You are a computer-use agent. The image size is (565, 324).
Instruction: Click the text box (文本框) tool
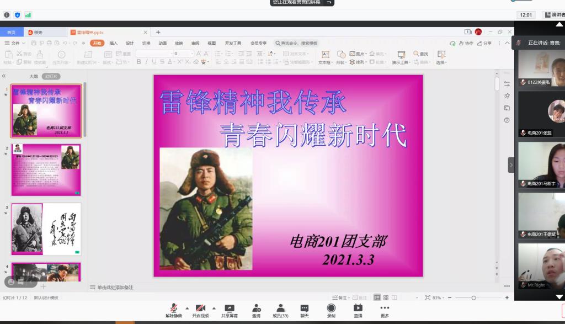326,57
